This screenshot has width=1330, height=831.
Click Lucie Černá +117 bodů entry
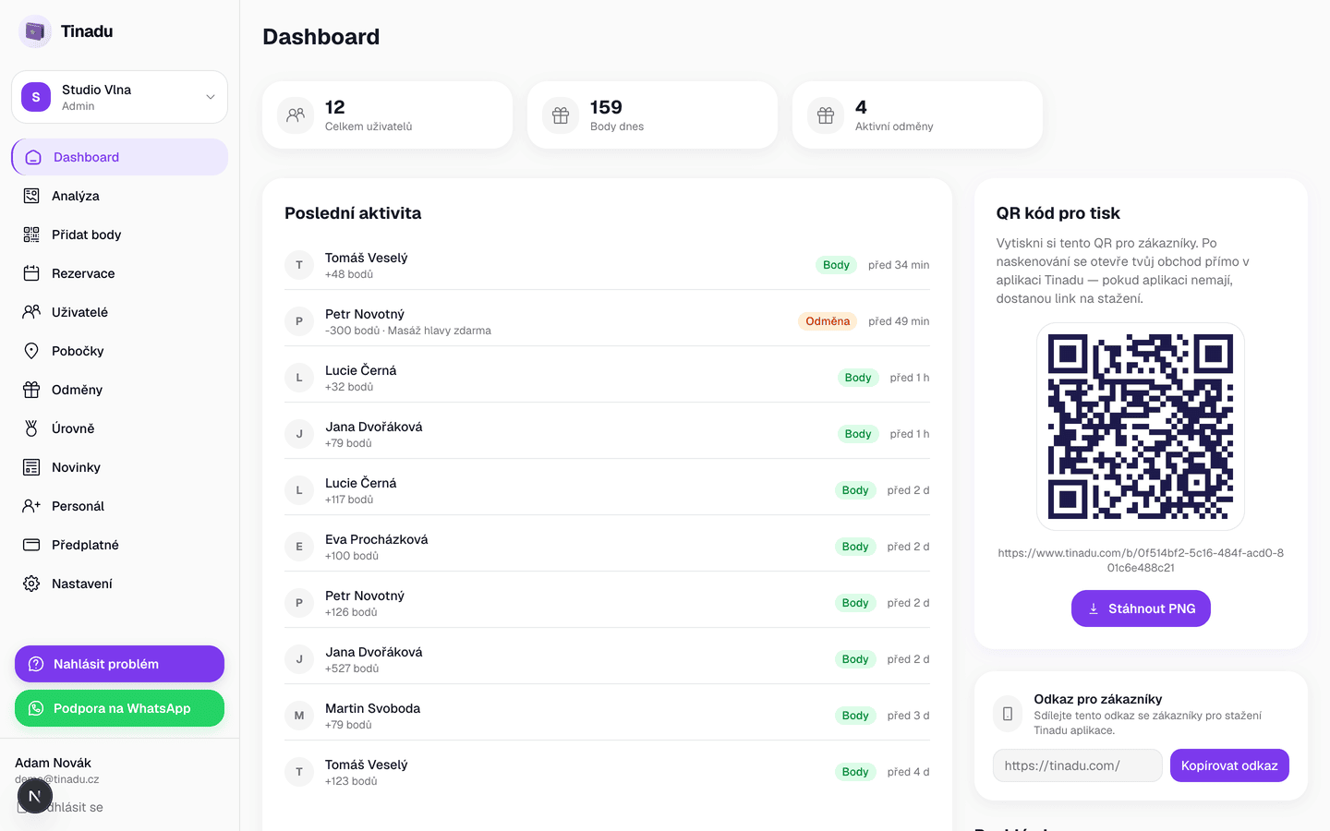pos(607,490)
